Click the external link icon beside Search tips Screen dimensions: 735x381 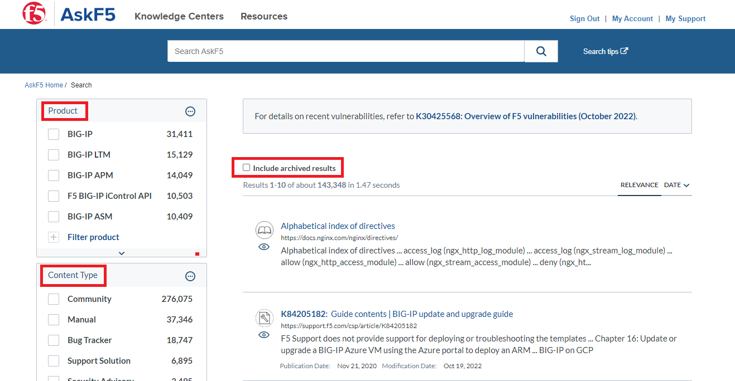(624, 51)
